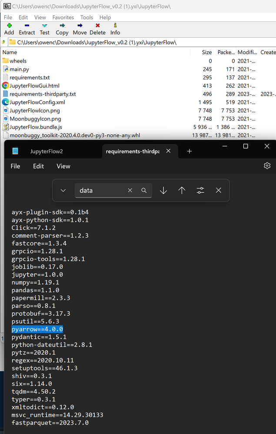The image size is (276, 434).
Task: Open find options sliders icon
Action: click(x=200, y=190)
